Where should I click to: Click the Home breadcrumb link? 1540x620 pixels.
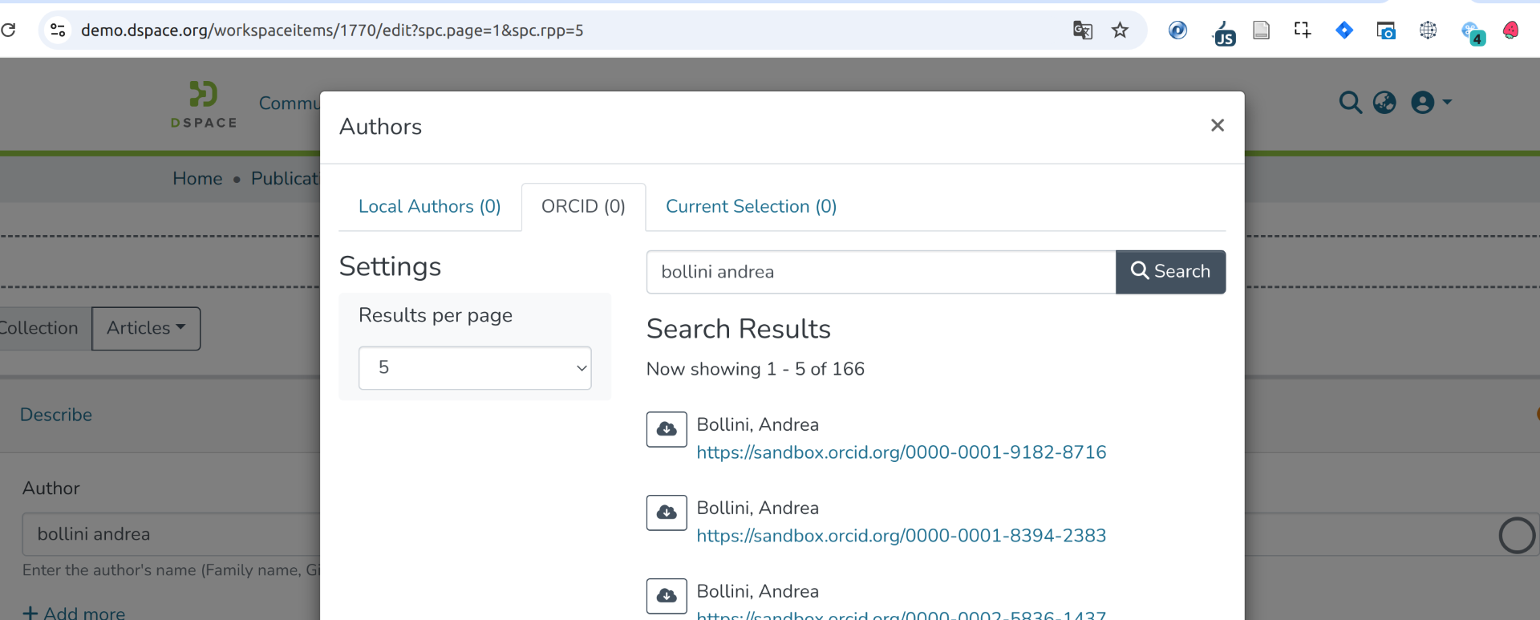click(197, 179)
